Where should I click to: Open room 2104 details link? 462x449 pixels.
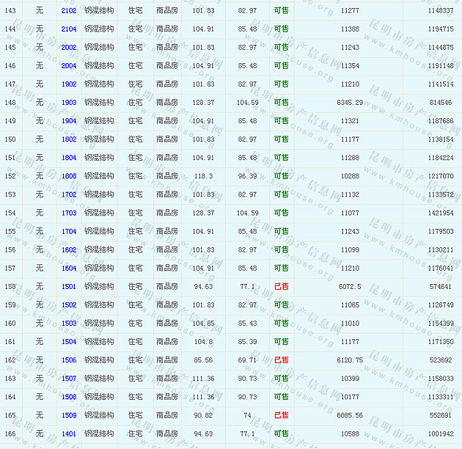click(68, 29)
